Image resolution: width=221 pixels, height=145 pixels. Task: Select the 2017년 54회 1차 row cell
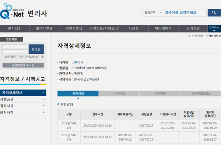tap(69, 125)
